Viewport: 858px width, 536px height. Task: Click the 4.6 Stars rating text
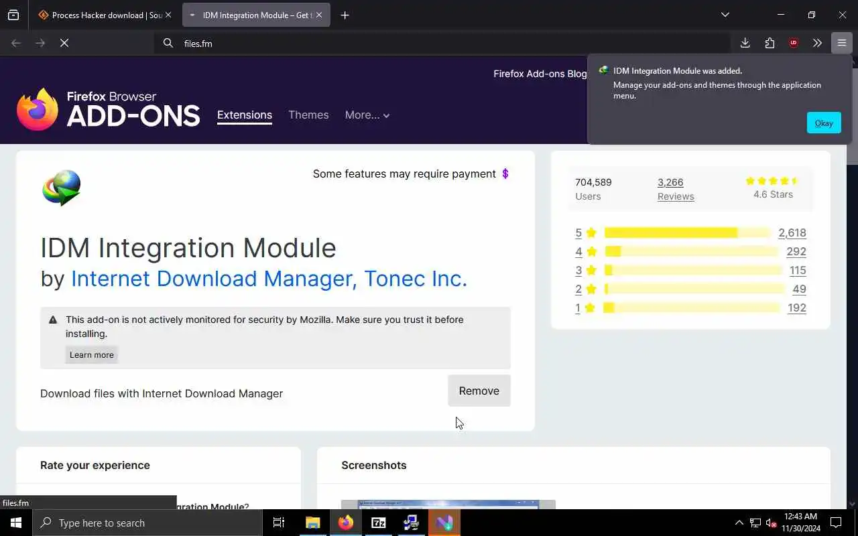click(773, 194)
